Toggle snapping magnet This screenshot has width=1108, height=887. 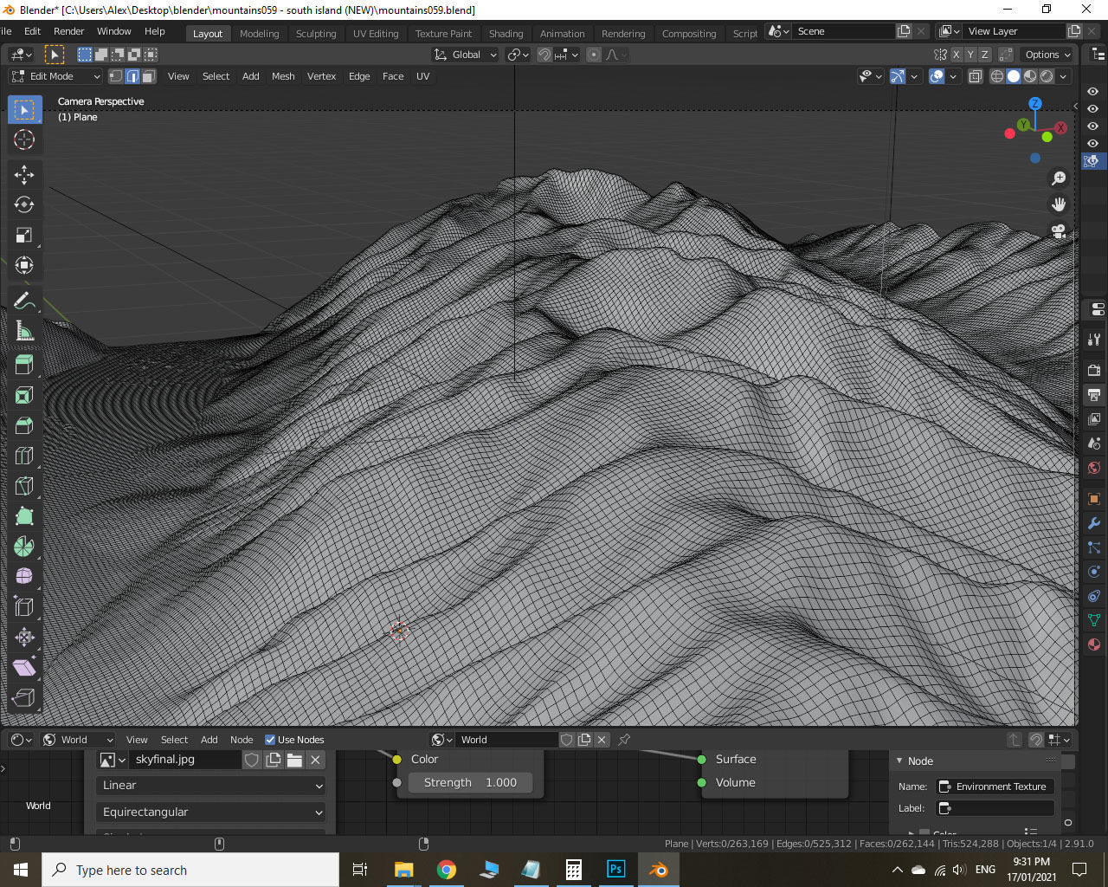[544, 55]
